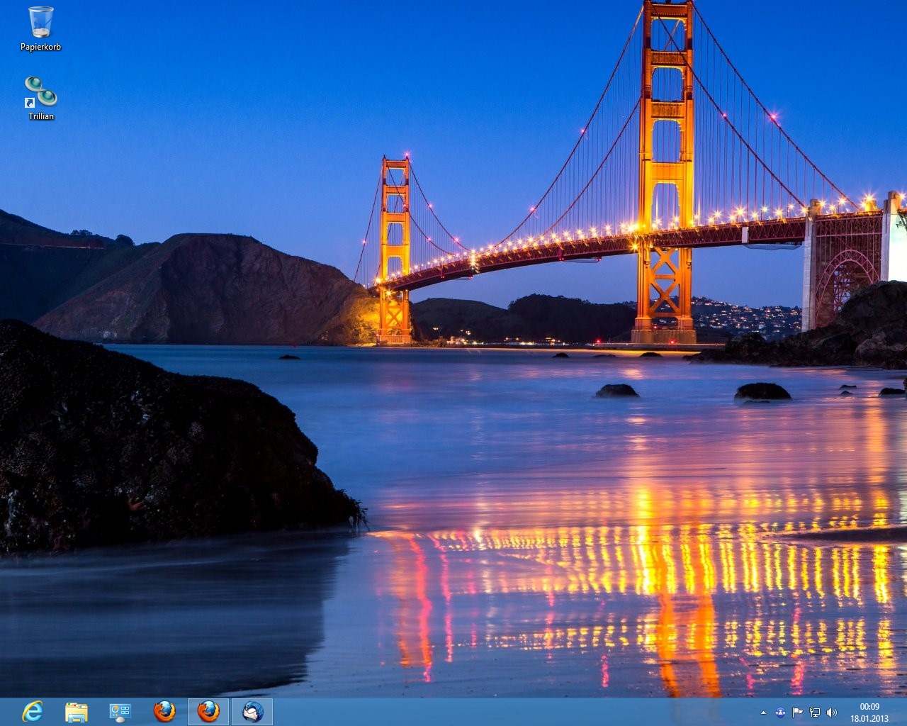Click the 00:09 clock time

(x=869, y=706)
